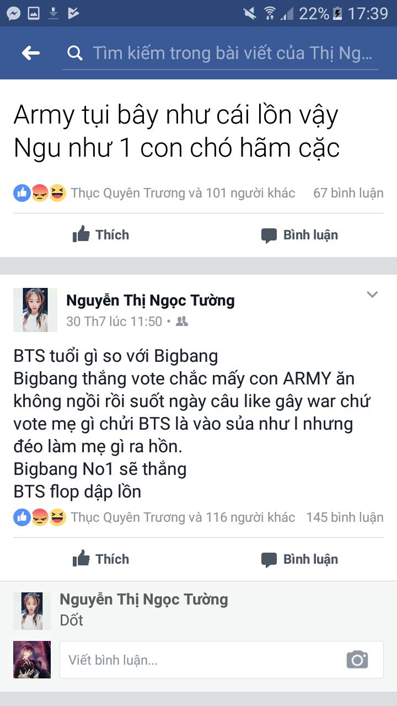The image size is (397, 706).
Task: Open Nguyễn Thị Ngọc Tường's profile from the post header
Action: (x=150, y=301)
